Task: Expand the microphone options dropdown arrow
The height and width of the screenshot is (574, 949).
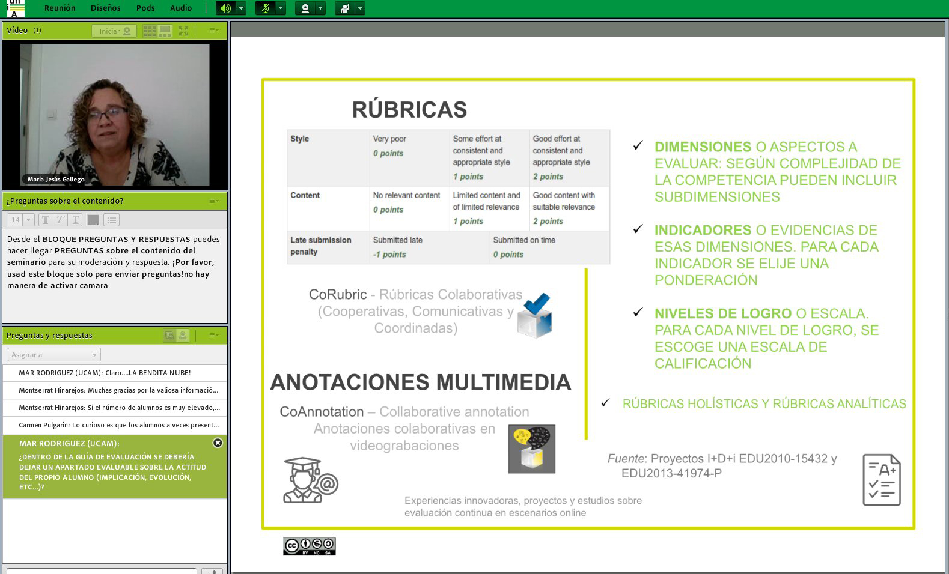Action: (x=281, y=8)
